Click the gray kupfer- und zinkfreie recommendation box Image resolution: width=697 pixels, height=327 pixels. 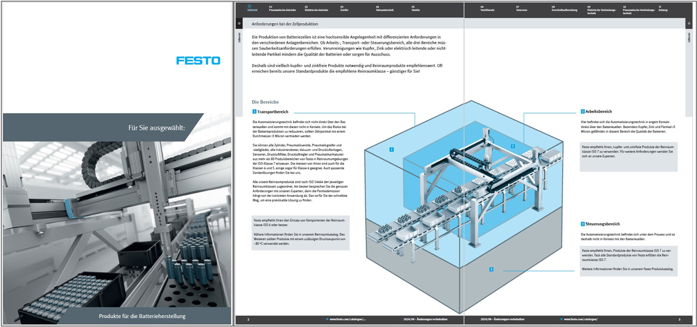click(x=628, y=156)
